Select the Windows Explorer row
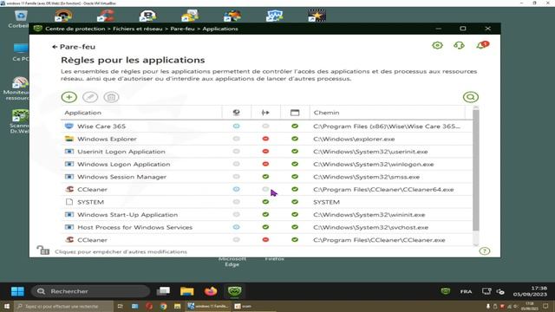Viewport: 555px width, 312px height. click(x=266, y=139)
